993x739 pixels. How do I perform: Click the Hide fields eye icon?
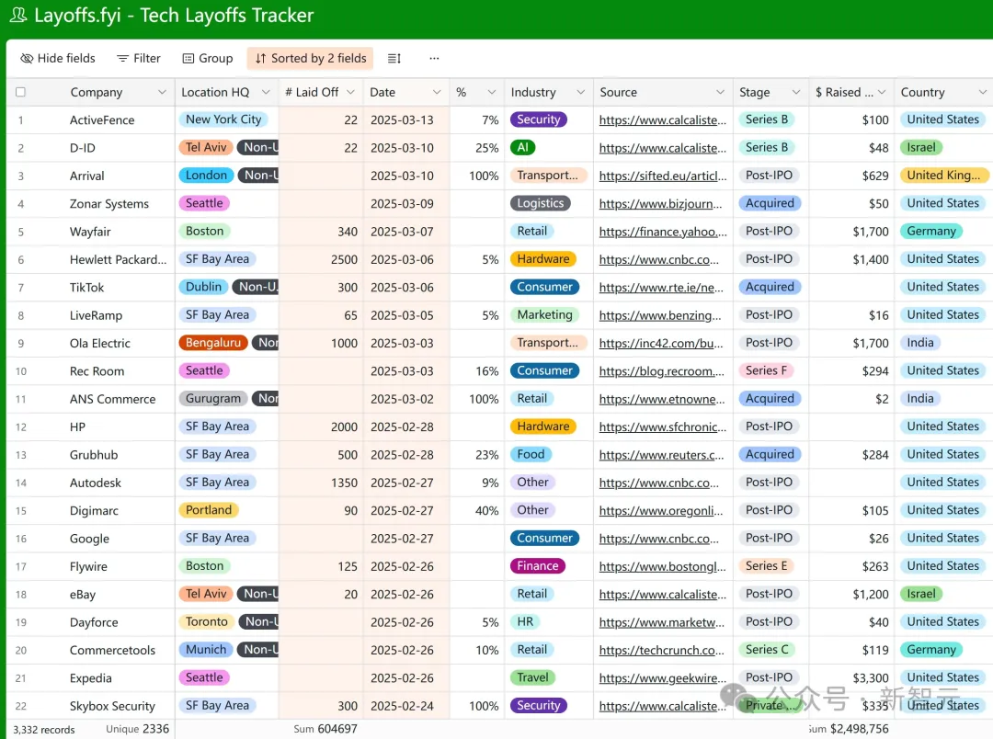pos(27,58)
